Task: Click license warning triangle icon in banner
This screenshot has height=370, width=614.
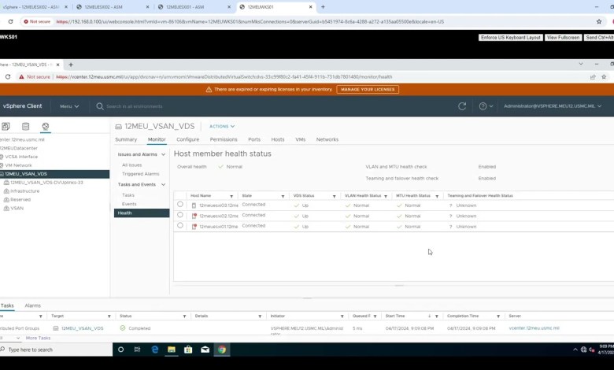Action: point(209,89)
